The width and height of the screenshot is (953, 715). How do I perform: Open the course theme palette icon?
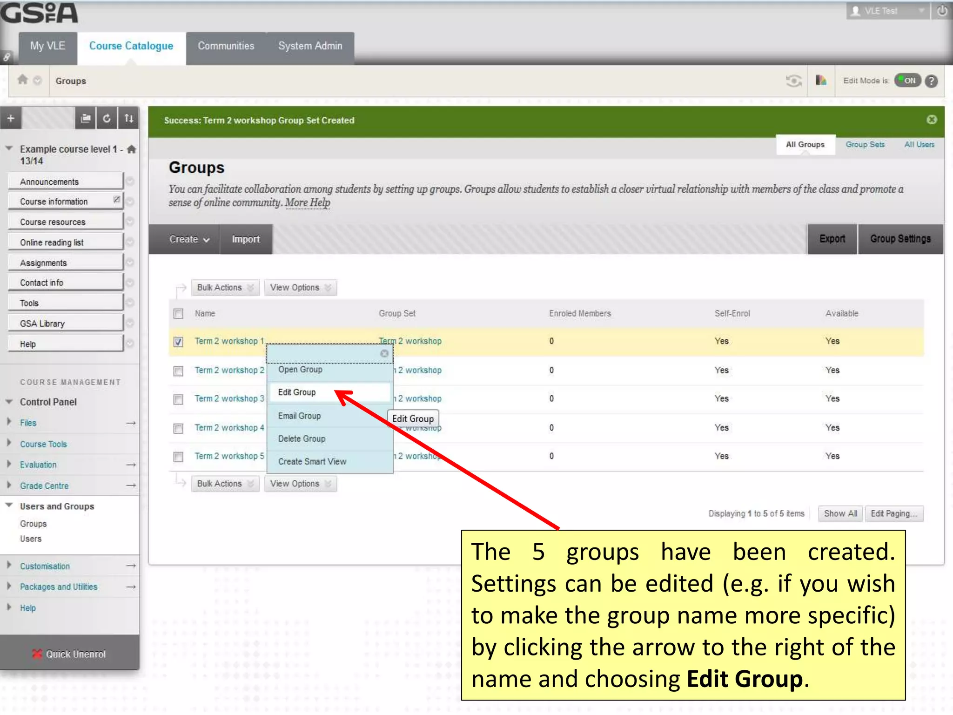[x=821, y=81]
